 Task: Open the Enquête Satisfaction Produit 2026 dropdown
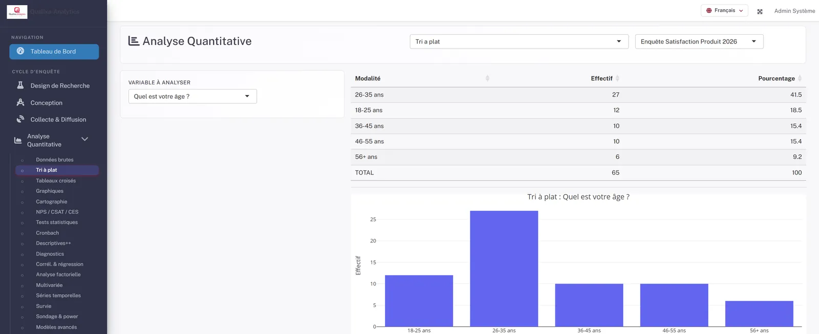click(699, 41)
